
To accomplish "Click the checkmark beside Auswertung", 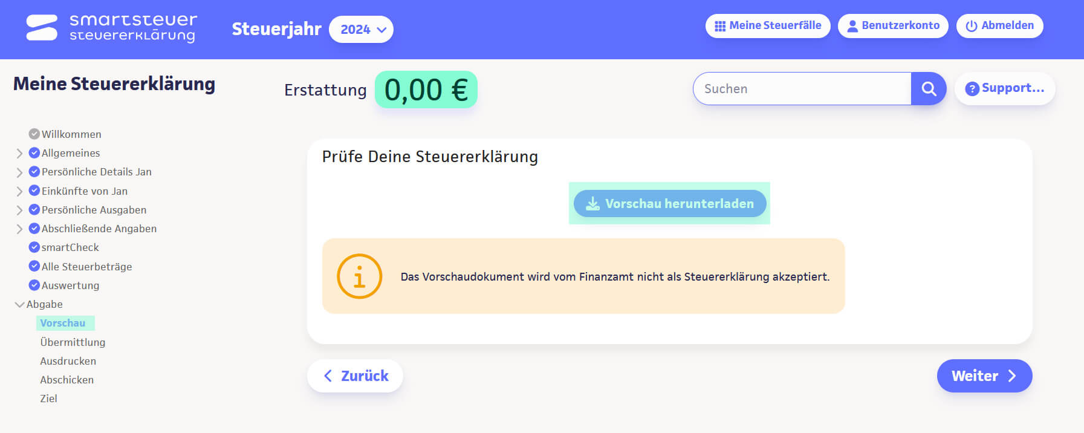I will [34, 285].
